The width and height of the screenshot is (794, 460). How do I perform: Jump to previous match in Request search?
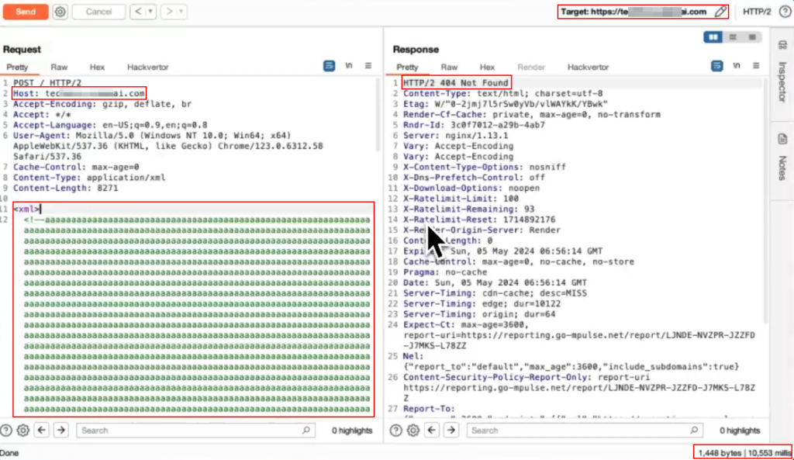click(42, 430)
